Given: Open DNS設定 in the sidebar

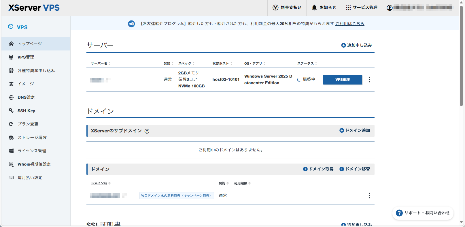Looking at the screenshot, I should click(26, 97).
